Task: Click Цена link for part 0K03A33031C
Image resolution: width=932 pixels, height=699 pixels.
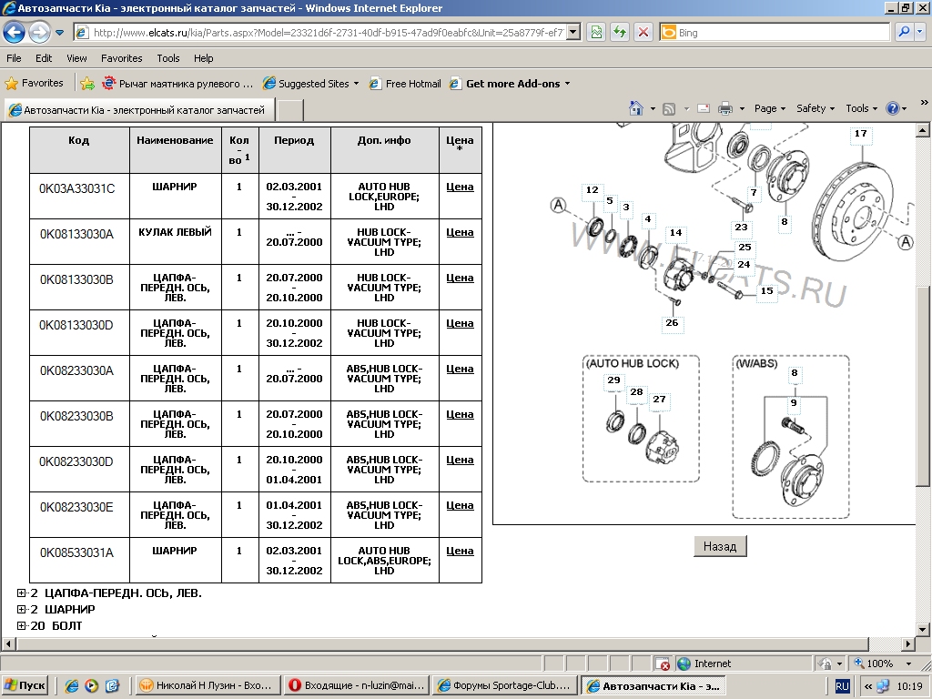Action: point(460,187)
